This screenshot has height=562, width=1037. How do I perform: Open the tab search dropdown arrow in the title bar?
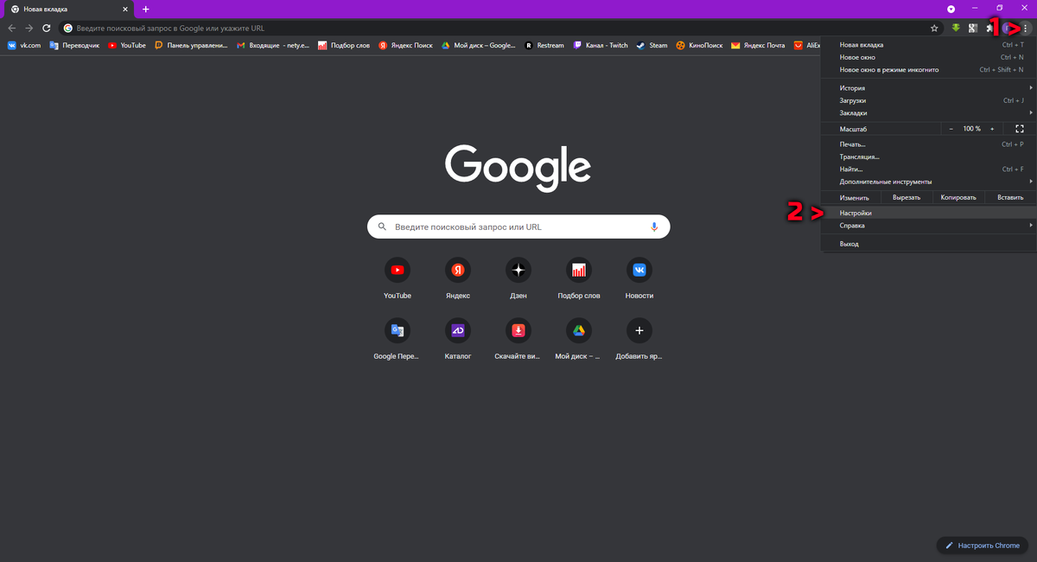[x=951, y=9]
